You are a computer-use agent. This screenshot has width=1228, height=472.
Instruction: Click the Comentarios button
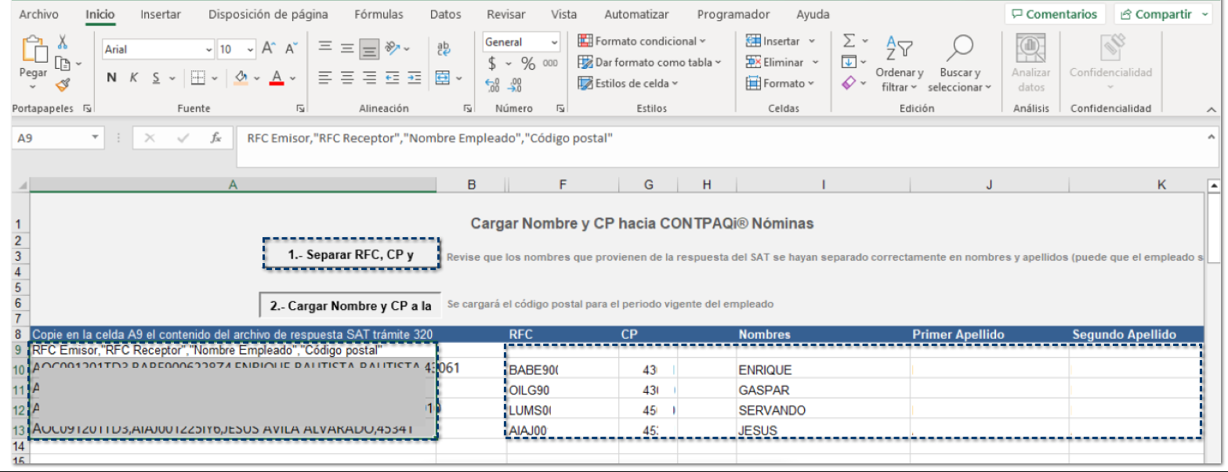tap(1056, 14)
